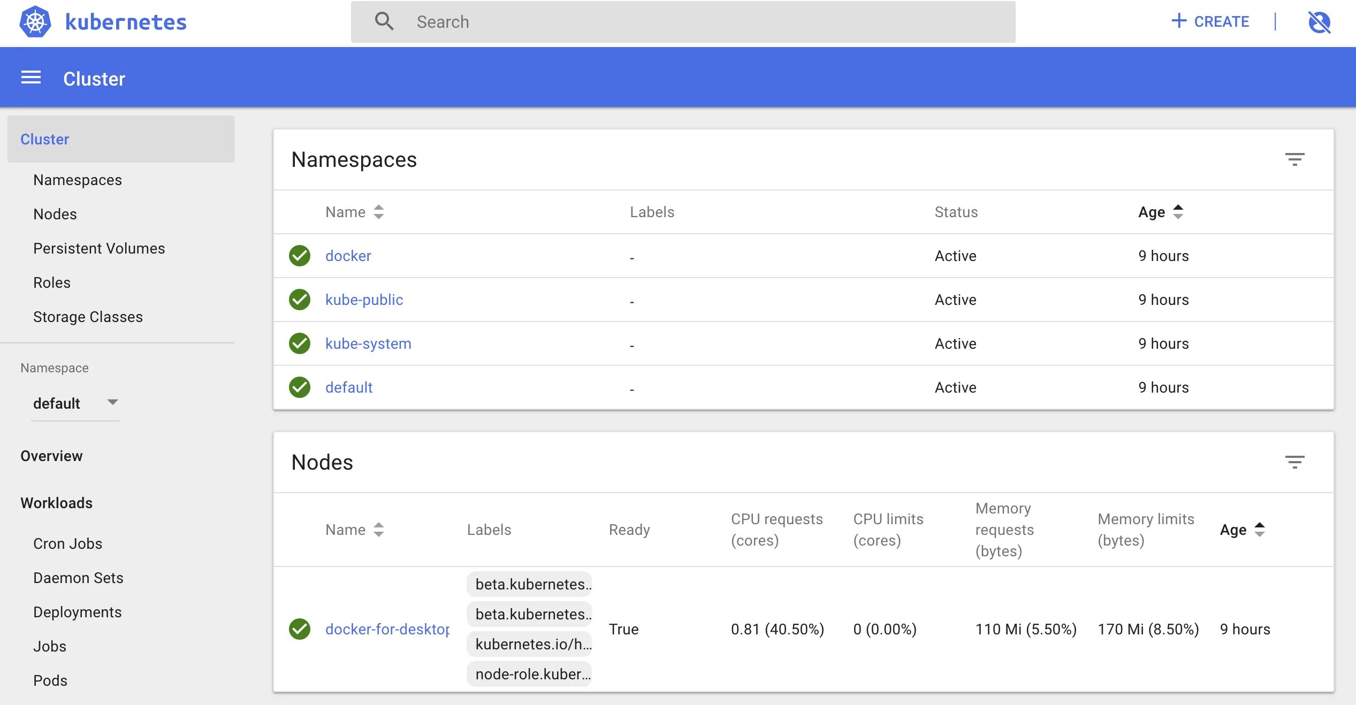The width and height of the screenshot is (1356, 705).
Task: Expand the default namespace dropdown
Action: 75,403
